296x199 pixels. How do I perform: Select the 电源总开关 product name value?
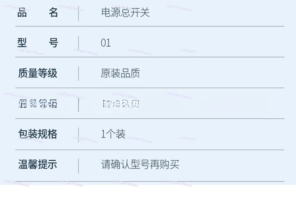125,13
